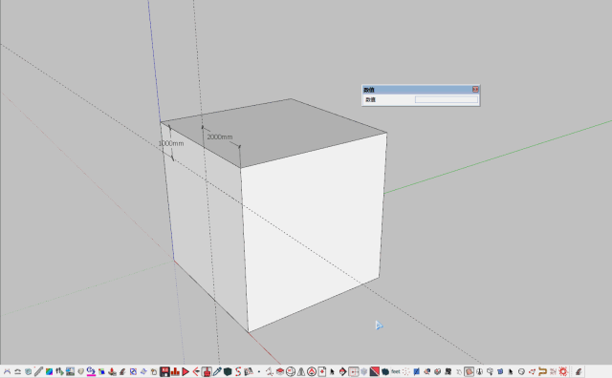
Task: Click the red paint brush toolbar icon
Action: 207,371
